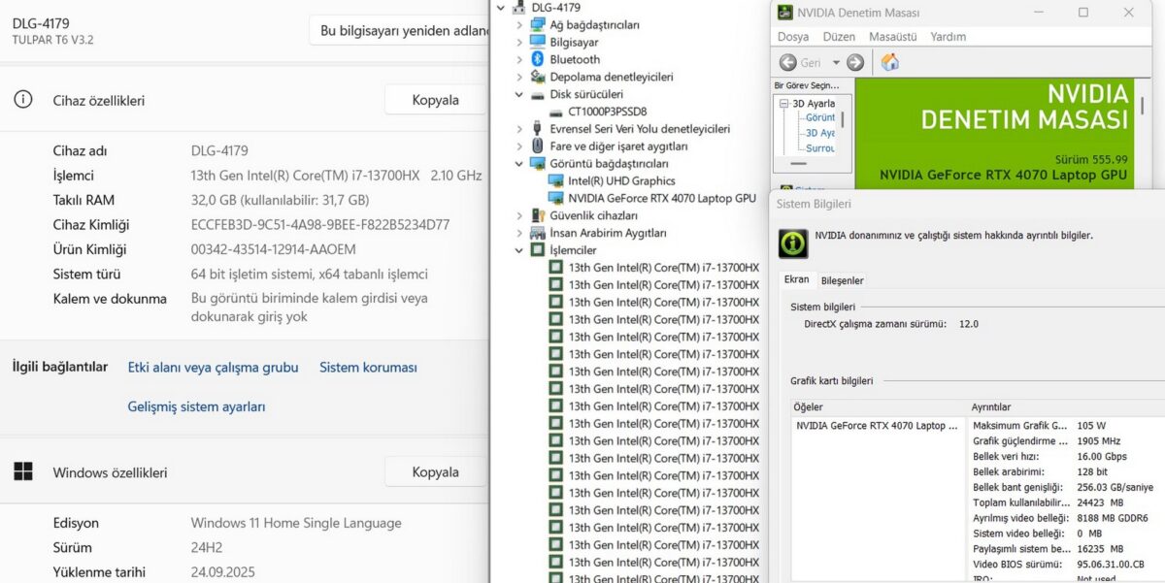
Task: Click the NVIDIA logo icon in Sistem Bilgileri dialog
Action: 792,243
